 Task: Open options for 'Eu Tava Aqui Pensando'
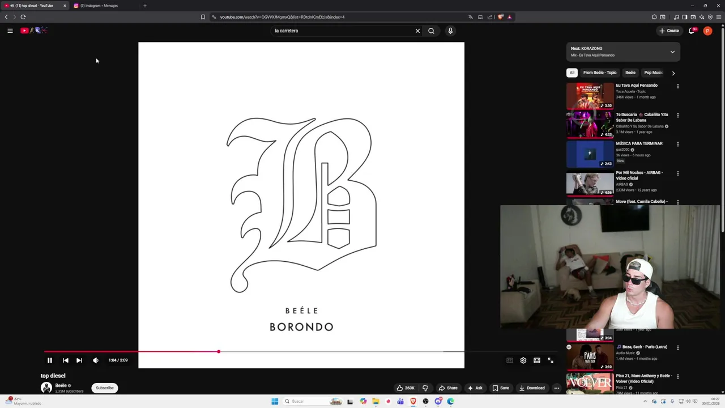(x=678, y=86)
